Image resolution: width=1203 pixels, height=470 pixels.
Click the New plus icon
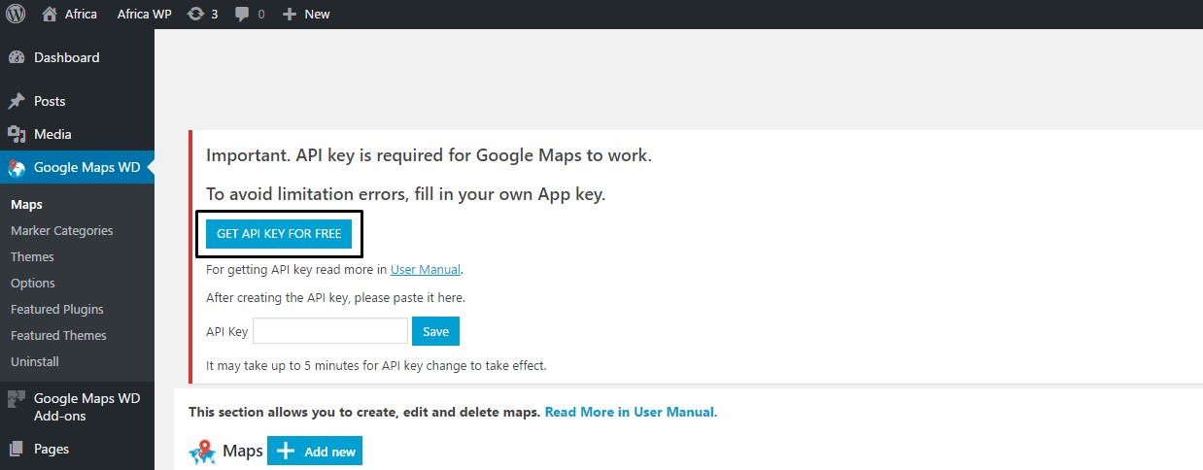point(289,14)
